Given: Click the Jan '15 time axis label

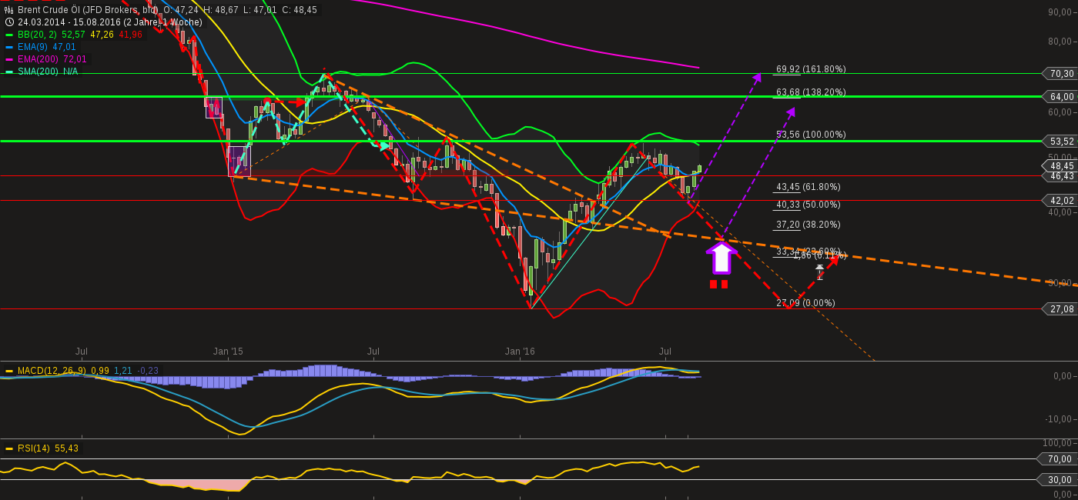Looking at the screenshot, I should pos(228,352).
